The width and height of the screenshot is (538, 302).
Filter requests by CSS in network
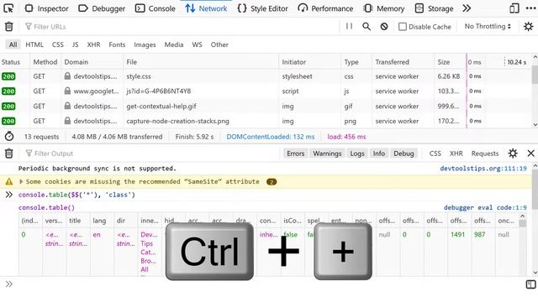click(x=58, y=44)
